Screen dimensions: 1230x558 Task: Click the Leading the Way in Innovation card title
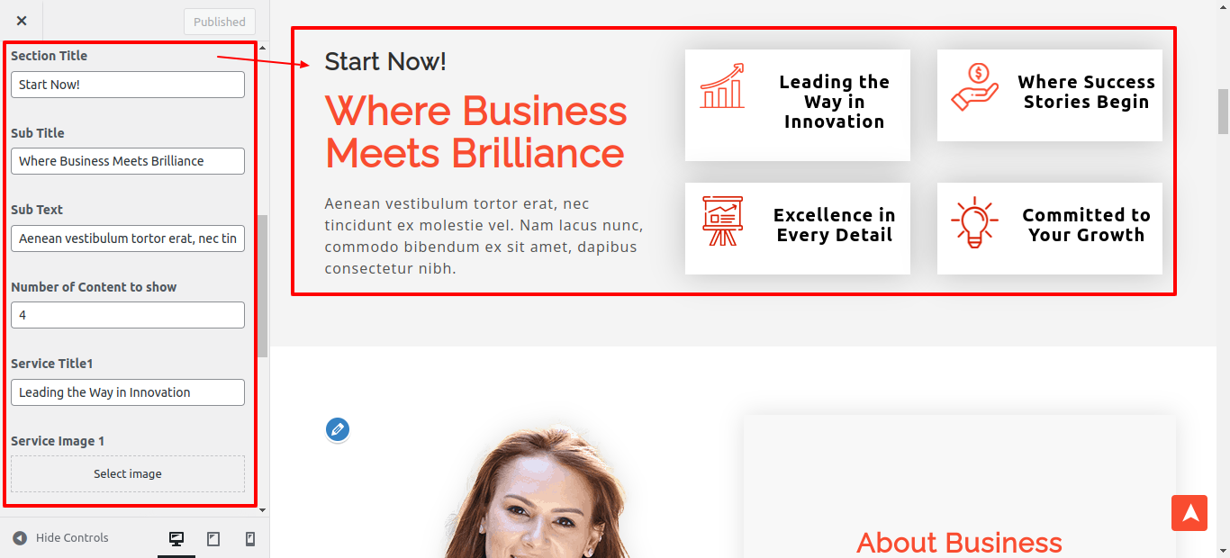pos(834,102)
